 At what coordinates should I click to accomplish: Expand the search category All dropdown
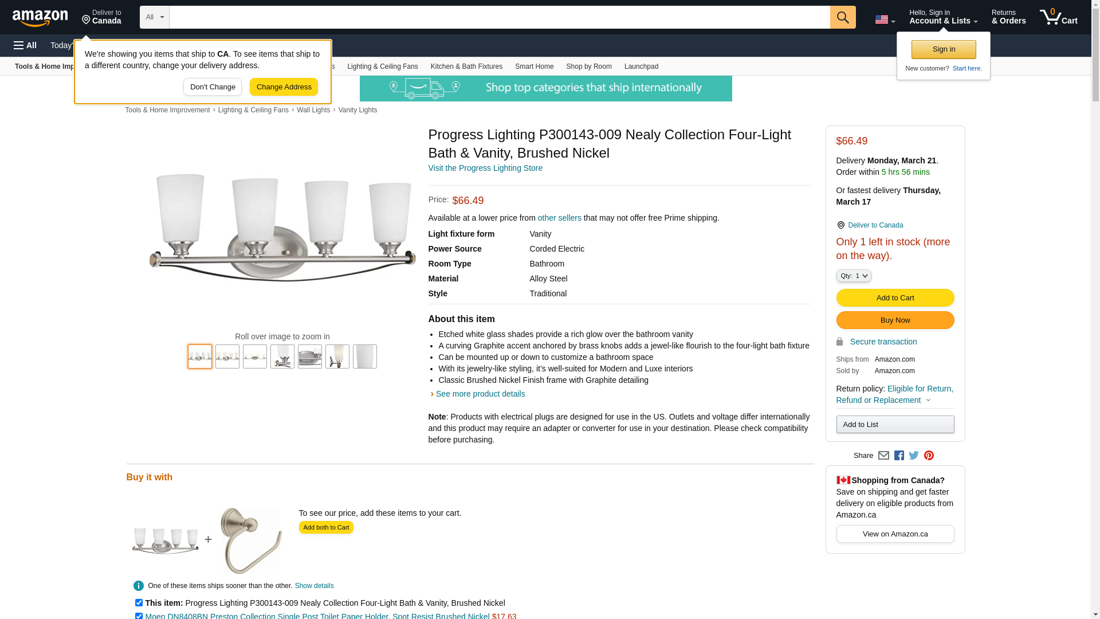tap(154, 17)
